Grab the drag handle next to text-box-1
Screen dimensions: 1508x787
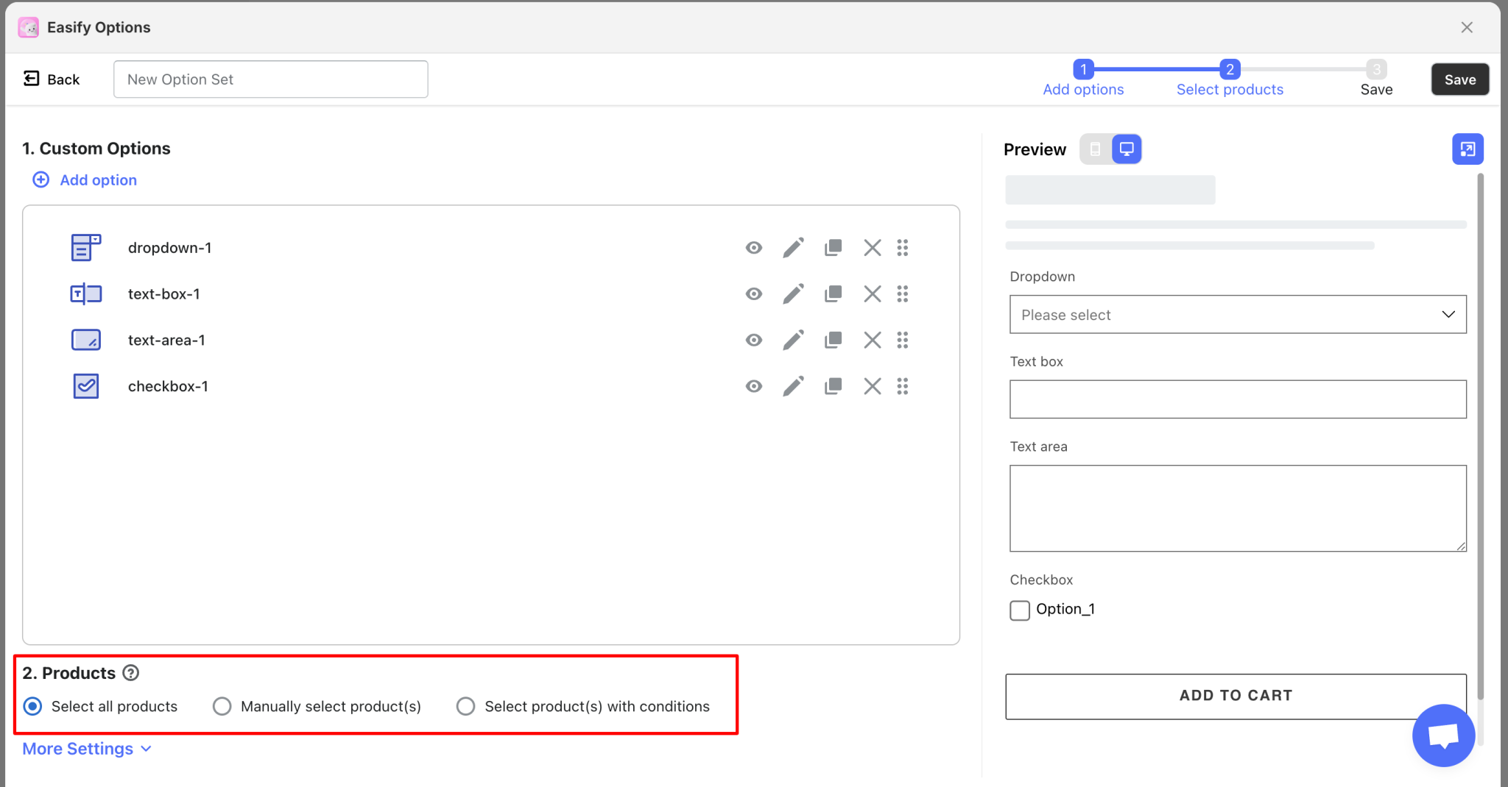coord(903,293)
